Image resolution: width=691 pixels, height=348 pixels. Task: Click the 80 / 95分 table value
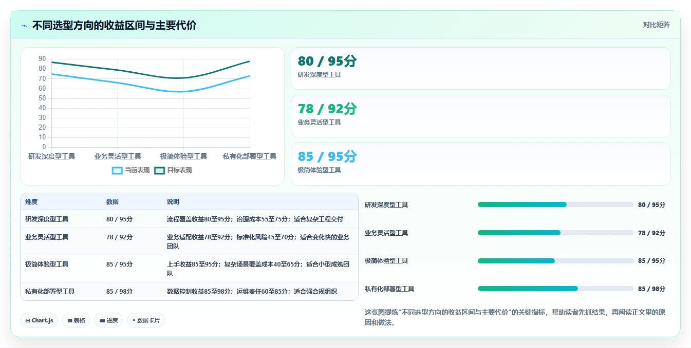click(x=120, y=219)
